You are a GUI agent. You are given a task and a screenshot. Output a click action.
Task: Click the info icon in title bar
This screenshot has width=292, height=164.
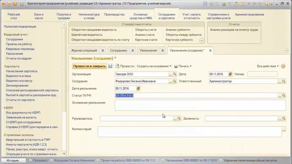tap(267, 4)
